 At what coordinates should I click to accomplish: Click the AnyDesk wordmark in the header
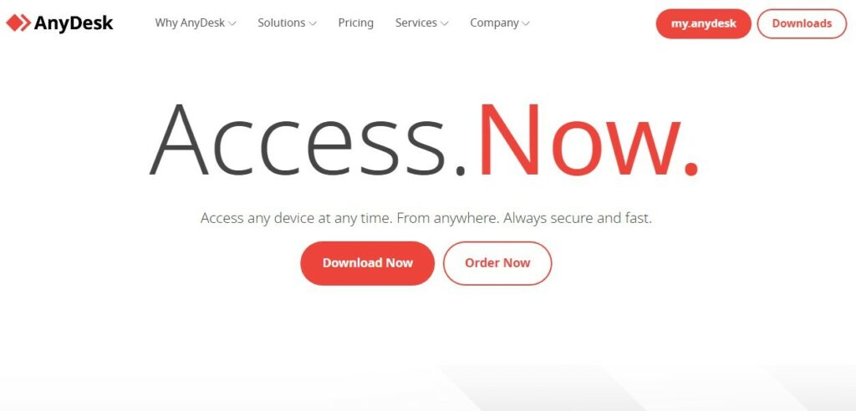[74, 23]
